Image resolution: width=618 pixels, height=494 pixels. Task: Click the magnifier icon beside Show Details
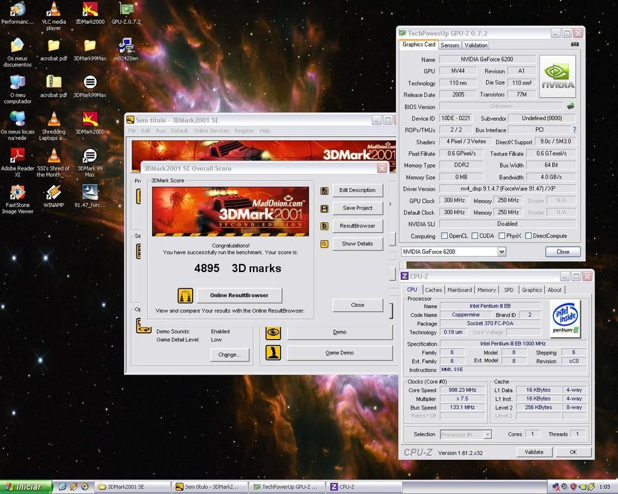coord(324,244)
